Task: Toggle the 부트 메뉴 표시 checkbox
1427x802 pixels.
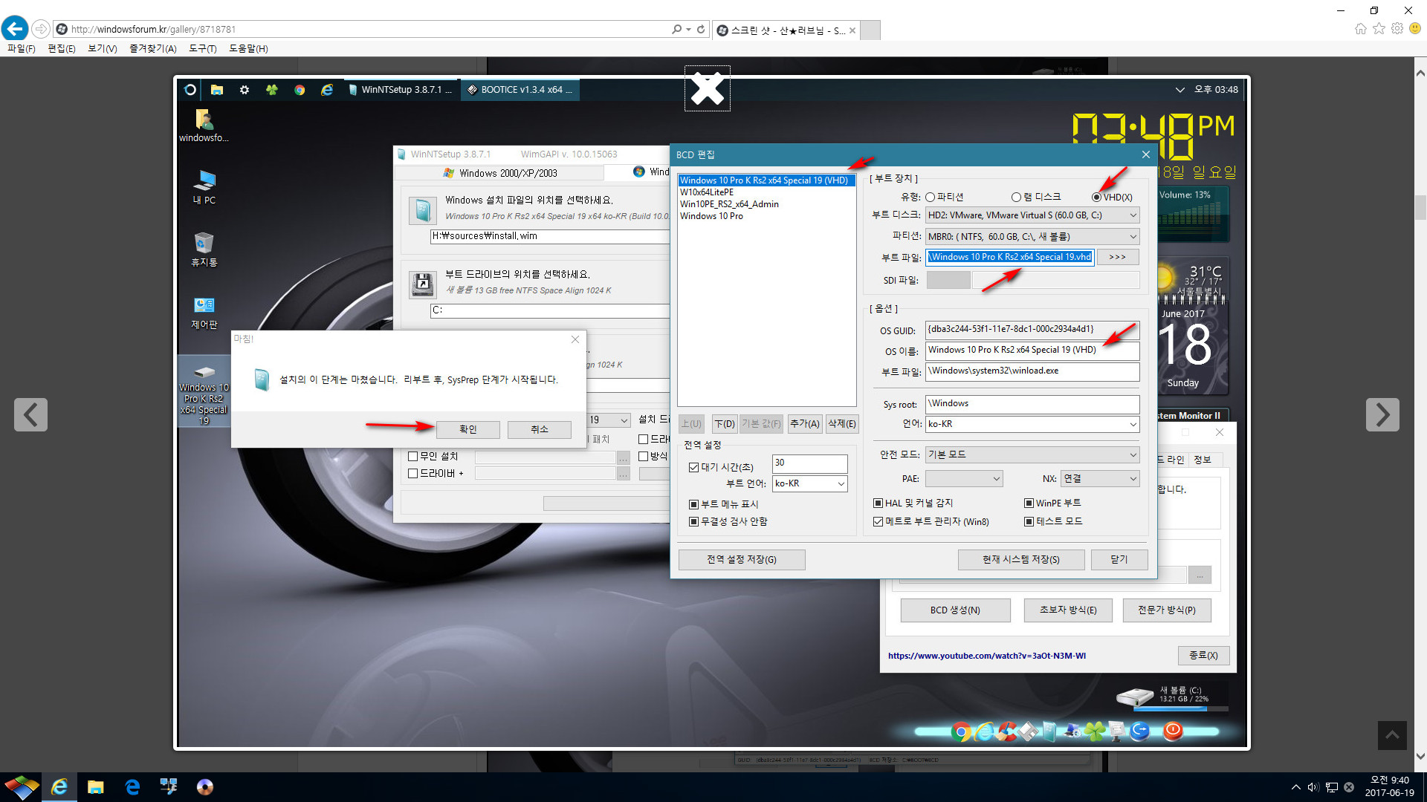Action: 693,504
